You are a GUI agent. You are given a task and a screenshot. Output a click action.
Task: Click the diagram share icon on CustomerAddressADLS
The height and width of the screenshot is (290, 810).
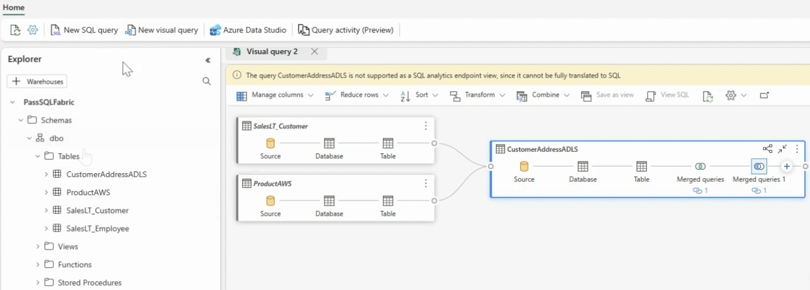click(x=768, y=149)
